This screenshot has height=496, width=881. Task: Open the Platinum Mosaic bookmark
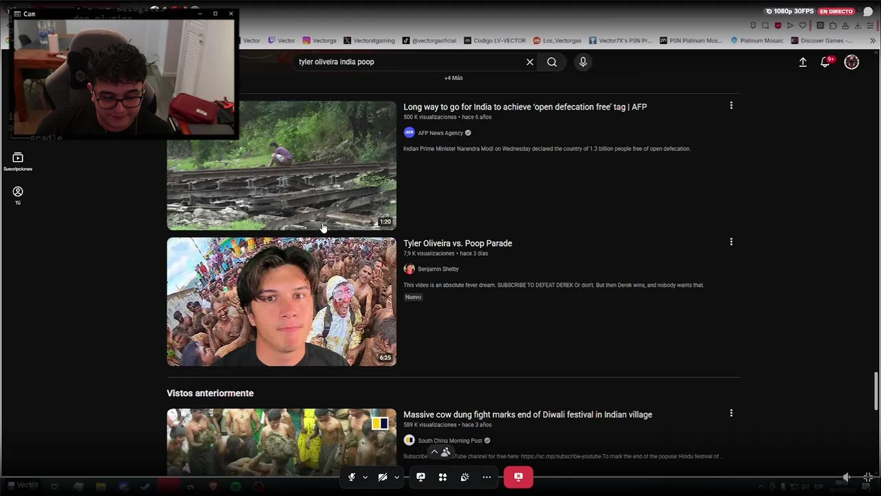tap(756, 41)
